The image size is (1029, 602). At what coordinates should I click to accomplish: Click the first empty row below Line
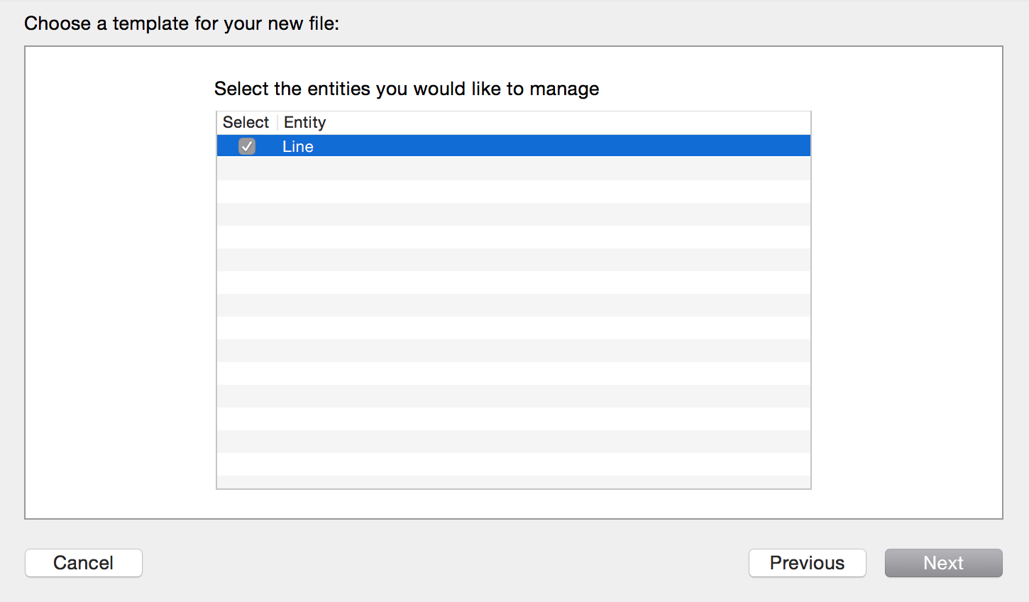[514, 169]
